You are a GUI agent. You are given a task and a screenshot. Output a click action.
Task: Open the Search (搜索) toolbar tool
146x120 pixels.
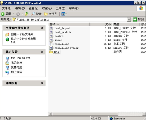pos(36,14)
